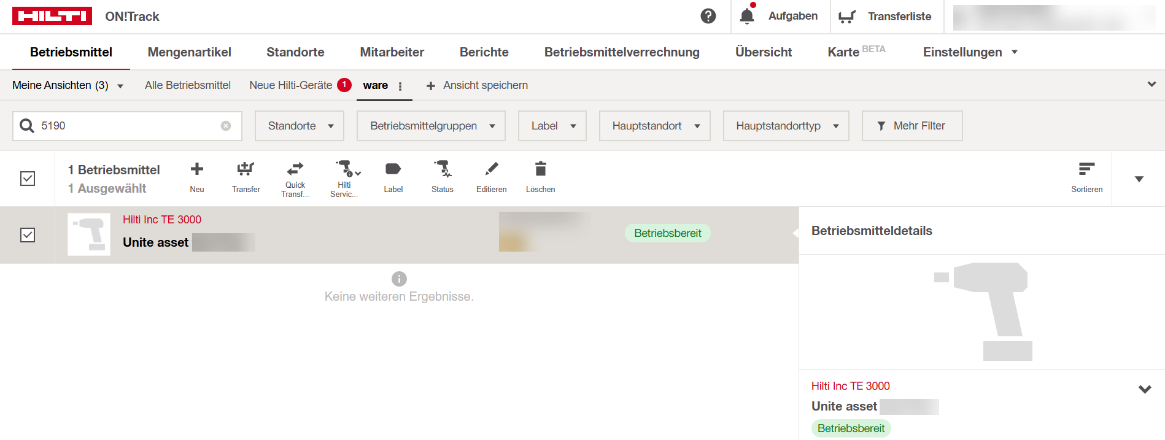Click Betriebsbereit badge in list row
This screenshot has height=440, width=1165.
tap(668, 233)
